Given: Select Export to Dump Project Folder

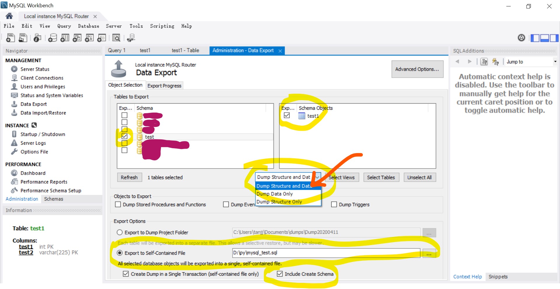Looking at the screenshot, I should tap(120, 232).
